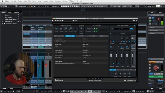The height and width of the screenshot is (93, 165).
Task: Click the PERF monitor knob
Action: pyautogui.click(x=81, y=29)
